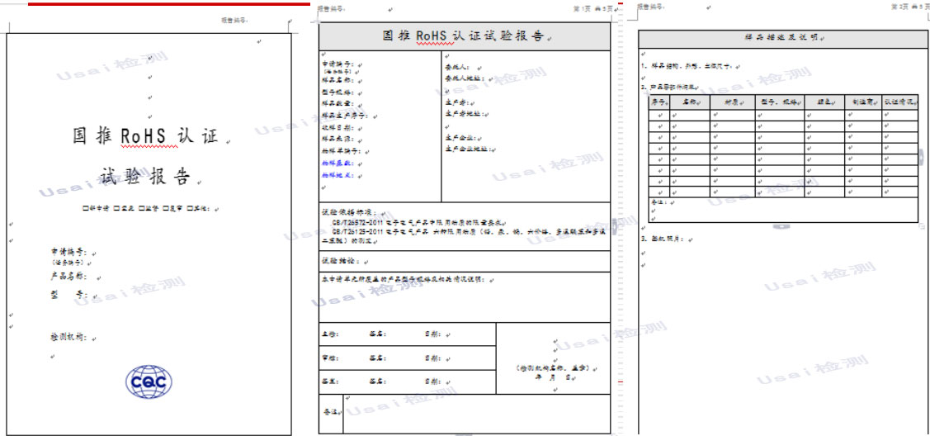Click the 报告编号 header on the cover page
The width and height of the screenshot is (930, 436).
[234, 20]
